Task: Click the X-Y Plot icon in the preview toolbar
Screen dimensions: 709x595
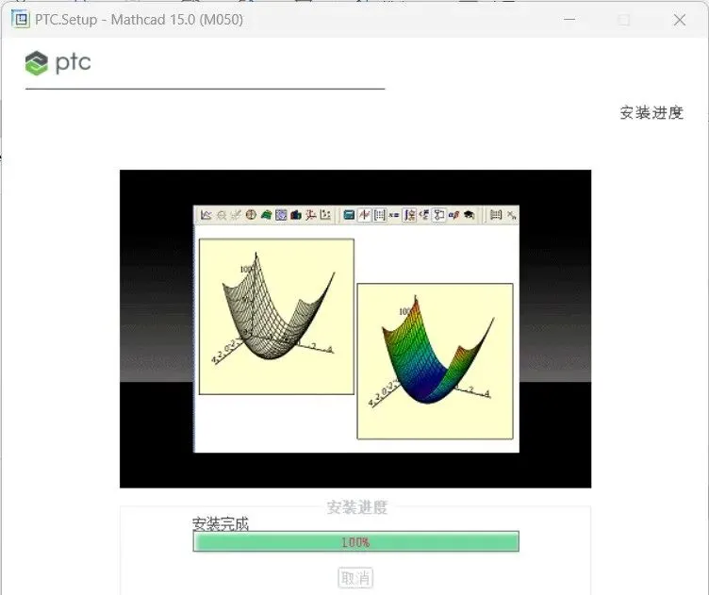Action: pos(206,215)
